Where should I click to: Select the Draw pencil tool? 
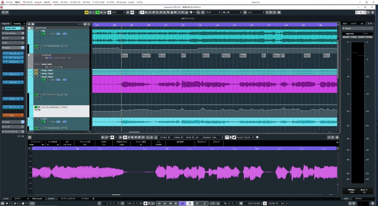(x=150, y=13)
